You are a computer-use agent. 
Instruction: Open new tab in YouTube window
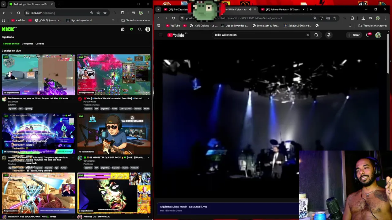pyautogui.click(x=311, y=9)
